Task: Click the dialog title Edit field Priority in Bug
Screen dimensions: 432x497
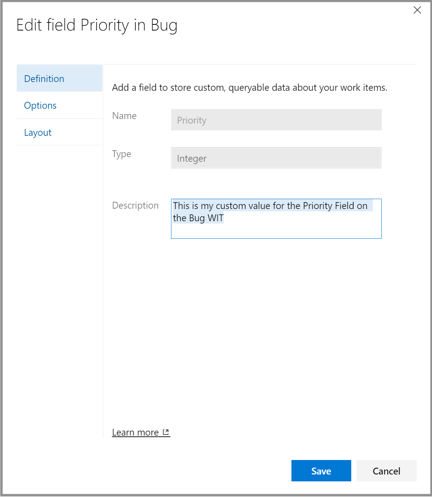Action: coord(97,25)
